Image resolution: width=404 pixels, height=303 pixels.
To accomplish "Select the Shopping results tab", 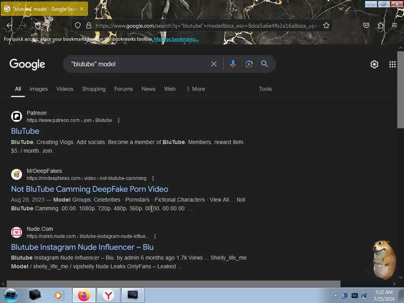I will point(94,89).
